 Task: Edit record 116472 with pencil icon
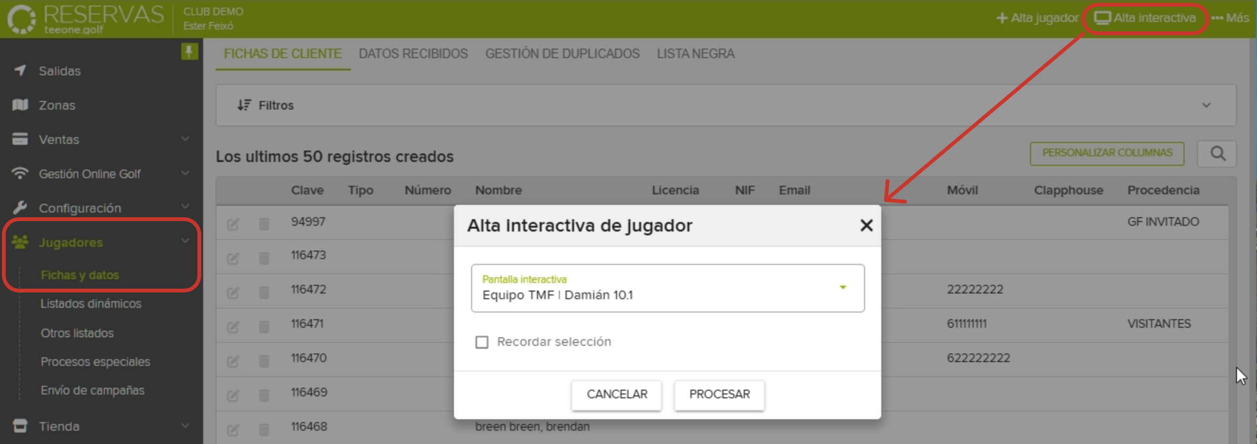(x=233, y=292)
